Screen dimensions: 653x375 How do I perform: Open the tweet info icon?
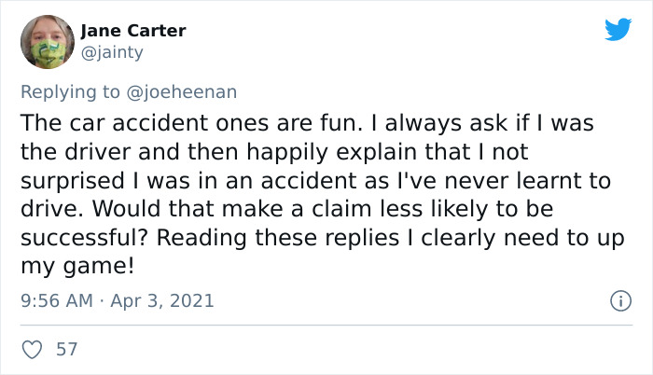point(618,300)
